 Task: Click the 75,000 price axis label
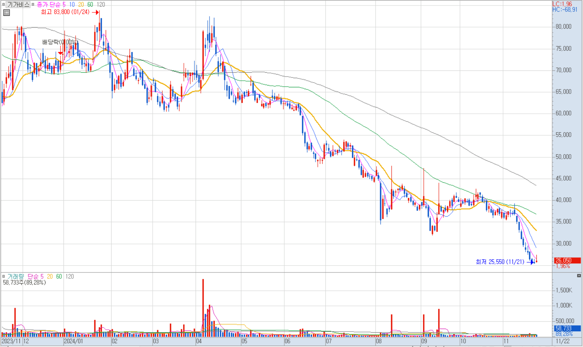click(x=564, y=48)
